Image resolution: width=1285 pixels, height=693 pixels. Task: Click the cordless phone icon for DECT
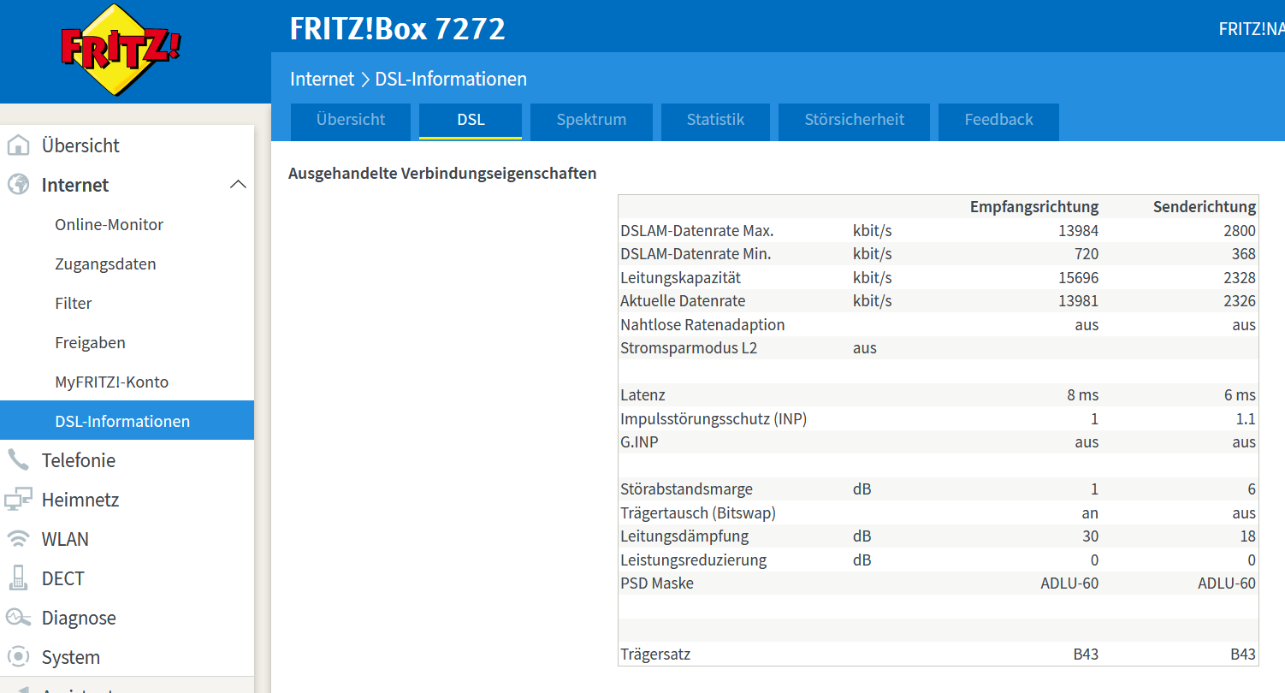[x=18, y=578]
